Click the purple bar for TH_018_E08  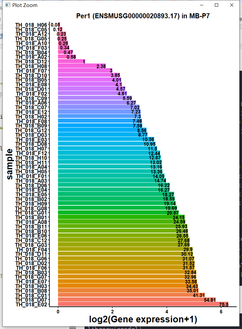tap(90, 84)
